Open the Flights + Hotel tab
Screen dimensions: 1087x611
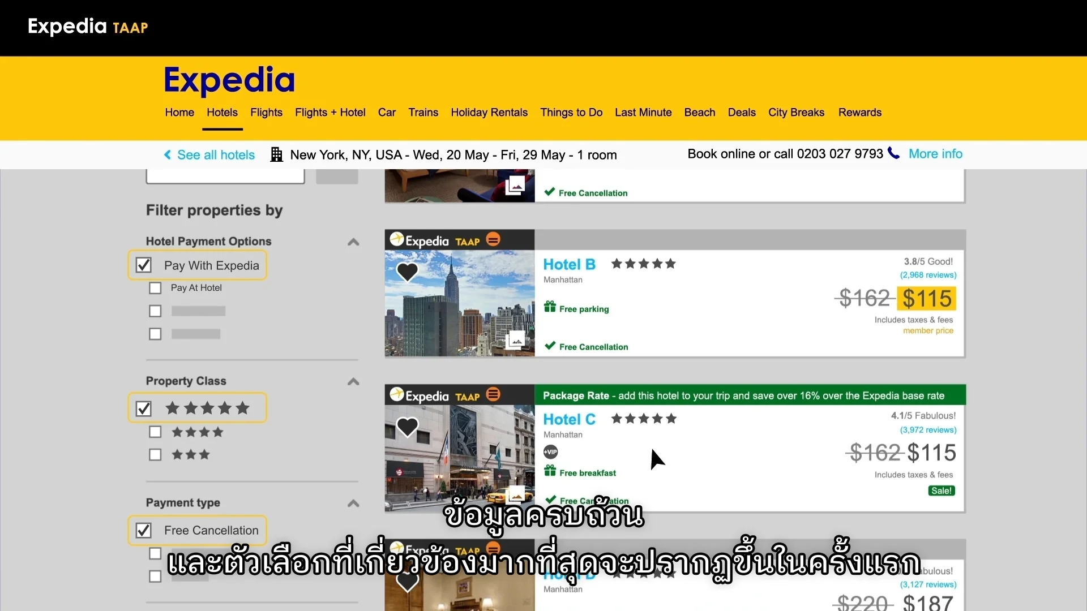[x=331, y=113]
